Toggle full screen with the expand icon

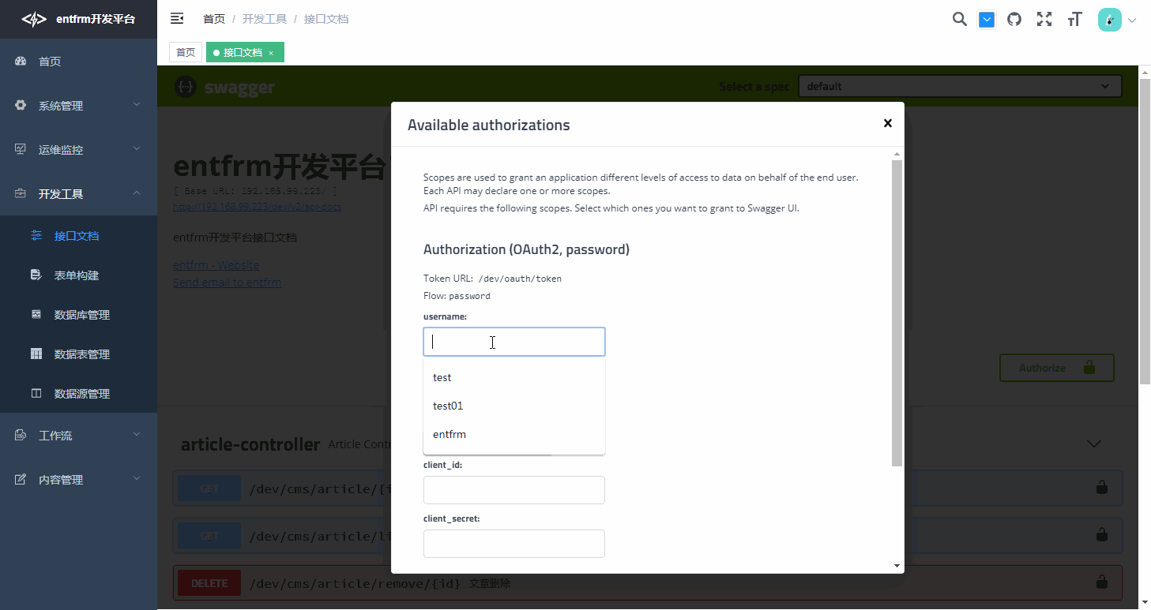[1044, 19]
